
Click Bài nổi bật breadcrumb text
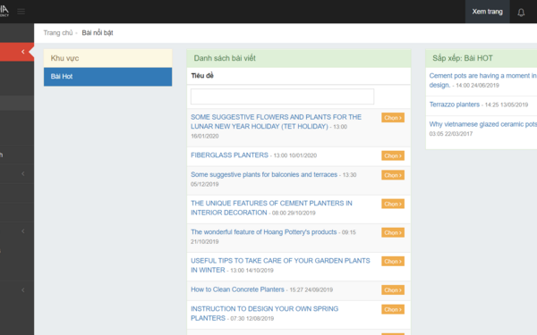click(x=98, y=33)
